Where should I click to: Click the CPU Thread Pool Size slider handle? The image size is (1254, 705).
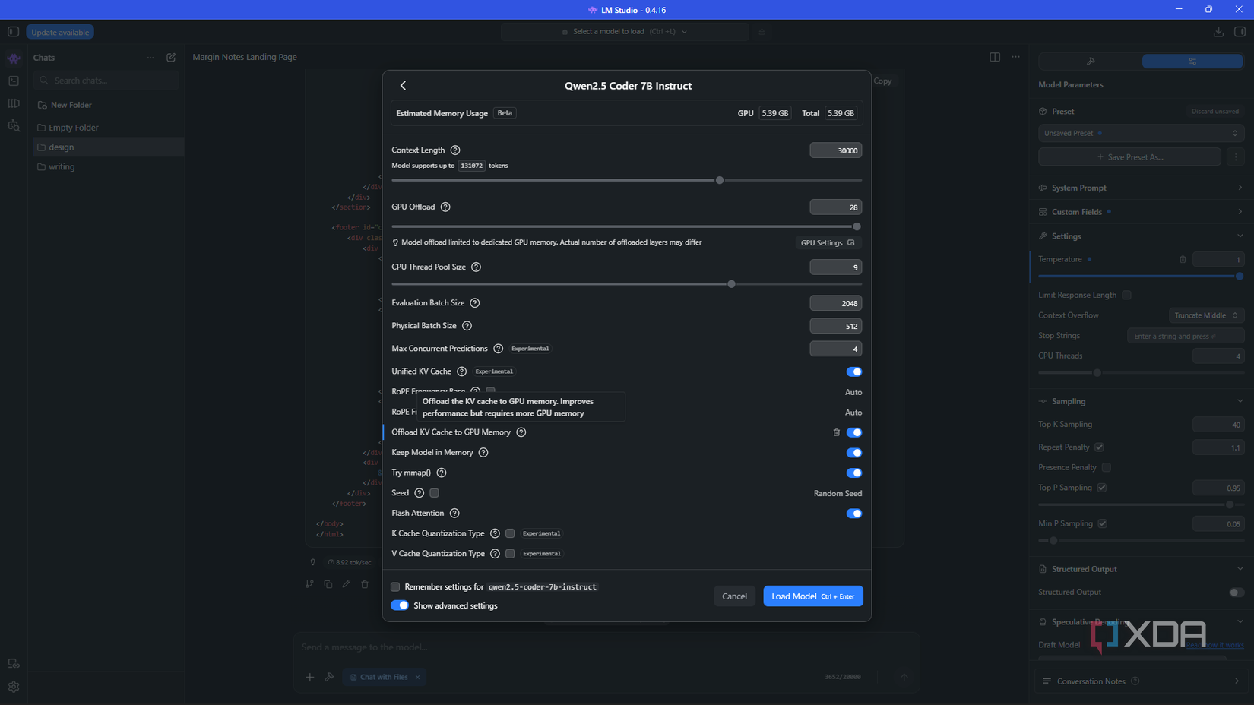[732, 284]
